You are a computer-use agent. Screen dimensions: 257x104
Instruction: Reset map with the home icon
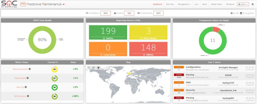point(98,67)
